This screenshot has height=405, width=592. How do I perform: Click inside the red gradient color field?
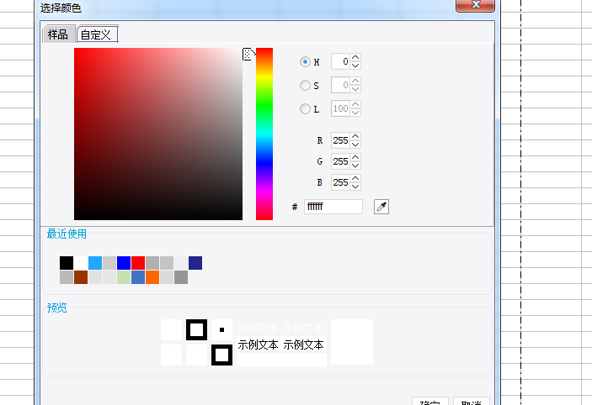(x=158, y=134)
